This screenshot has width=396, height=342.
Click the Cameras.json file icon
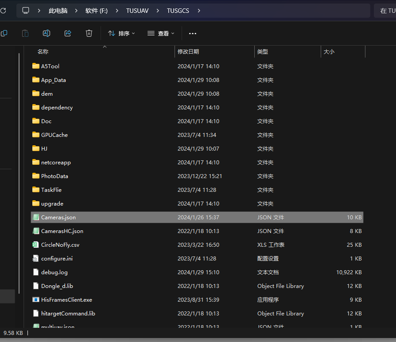click(36, 217)
